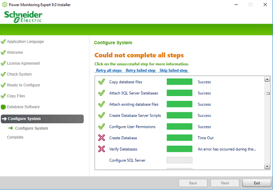Click success checkmark for Copy database files
The width and height of the screenshot is (273, 190).
tap(102, 82)
